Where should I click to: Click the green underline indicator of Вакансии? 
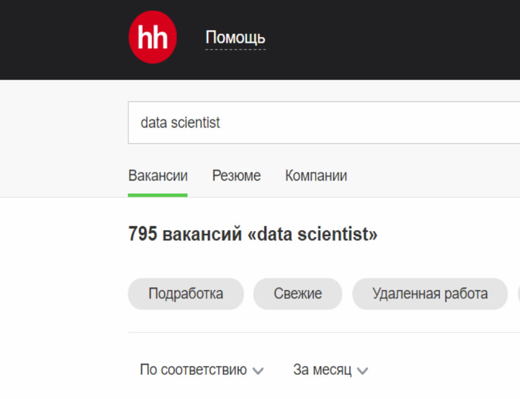coord(157,193)
